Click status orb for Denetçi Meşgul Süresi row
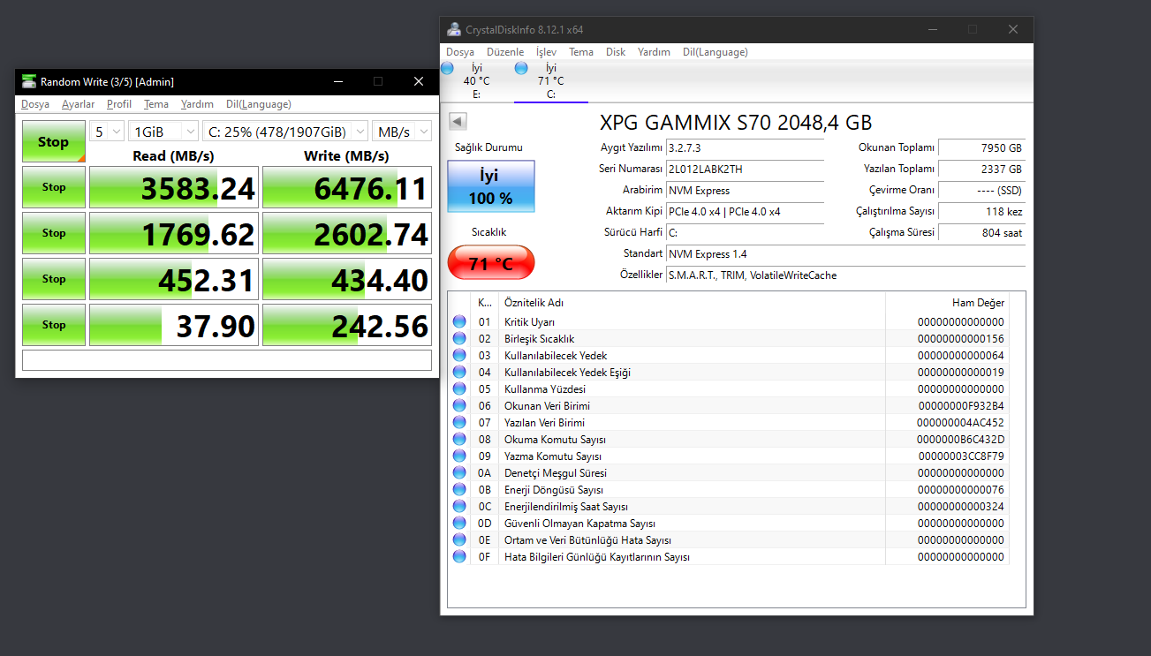Viewport: 1151px width, 656px height. click(459, 472)
